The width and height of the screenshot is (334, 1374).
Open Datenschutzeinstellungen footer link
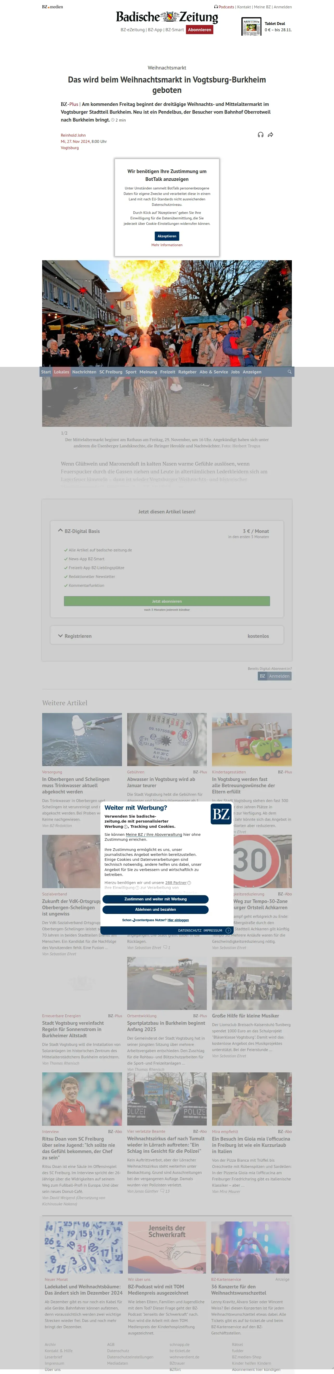click(130, 1357)
